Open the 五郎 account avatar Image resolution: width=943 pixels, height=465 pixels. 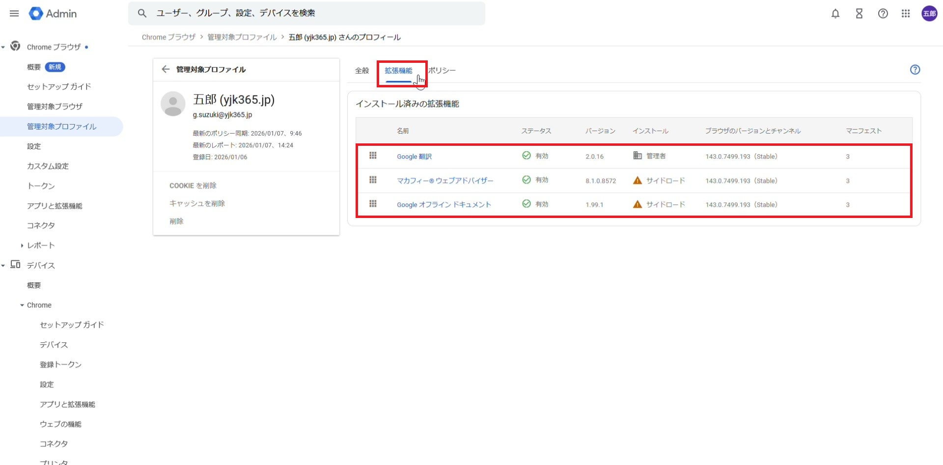929,14
